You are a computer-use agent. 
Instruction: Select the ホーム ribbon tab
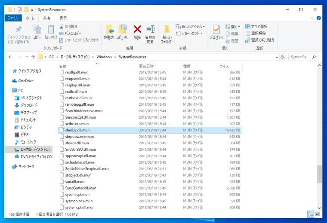tap(30, 18)
